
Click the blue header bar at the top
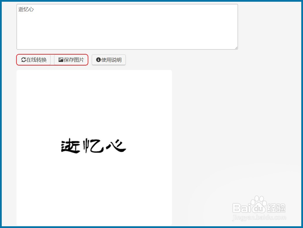click(151, 1)
